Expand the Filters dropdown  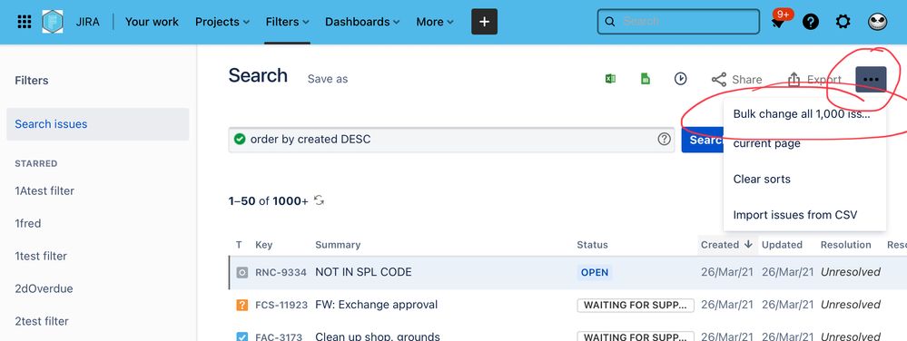[x=287, y=22]
